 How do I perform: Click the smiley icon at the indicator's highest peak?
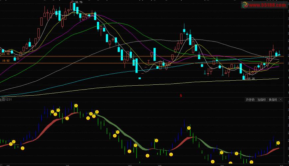pyautogui.click(x=76, y=106)
